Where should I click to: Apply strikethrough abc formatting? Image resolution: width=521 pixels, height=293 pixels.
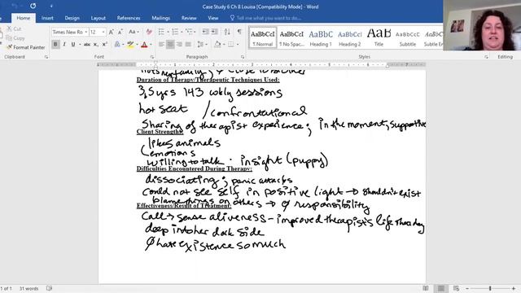[87, 44]
